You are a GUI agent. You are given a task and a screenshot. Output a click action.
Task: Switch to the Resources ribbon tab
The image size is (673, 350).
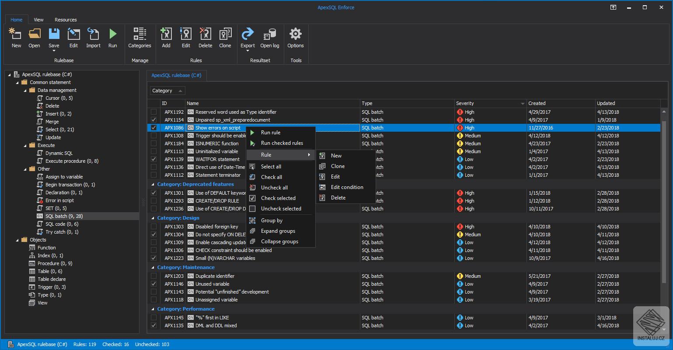point(66,20)
